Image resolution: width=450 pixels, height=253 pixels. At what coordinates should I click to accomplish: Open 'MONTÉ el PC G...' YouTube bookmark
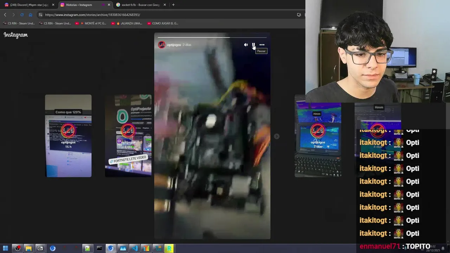(91, 24)
